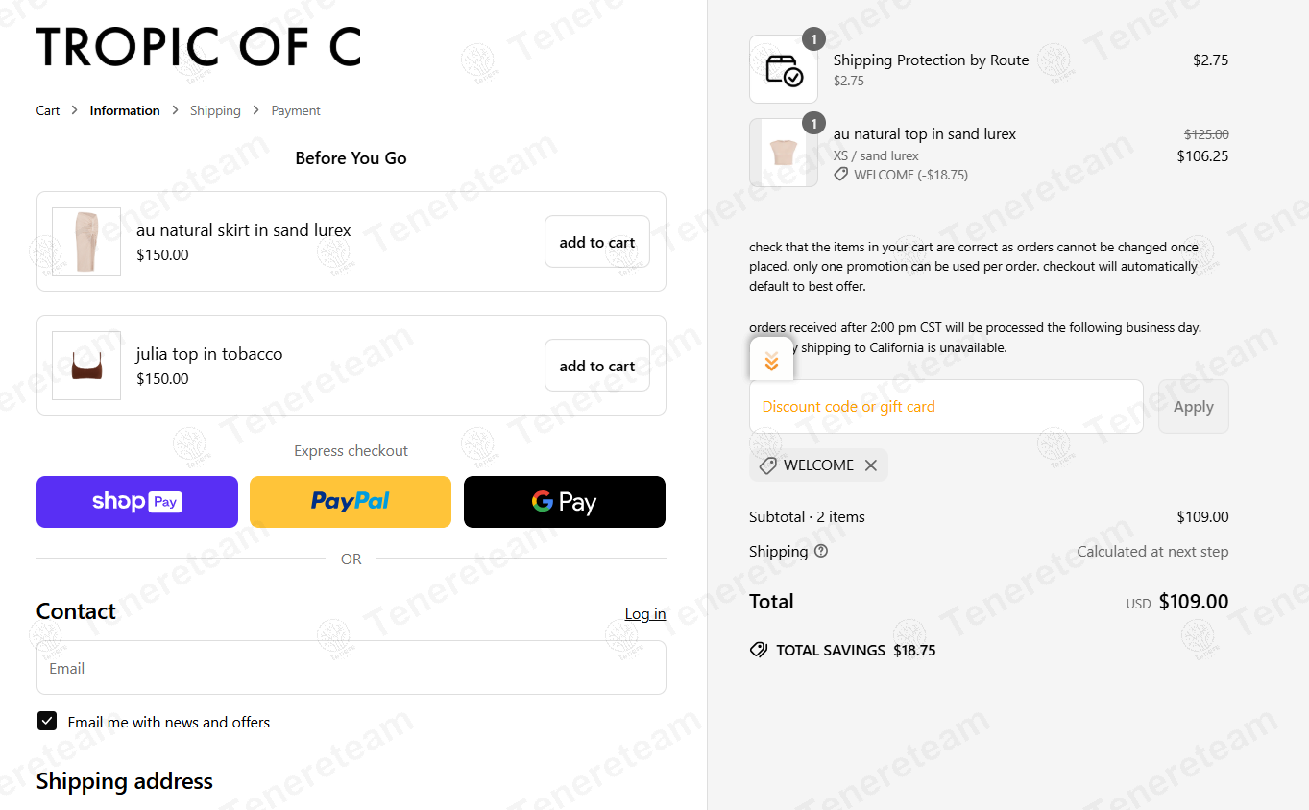
Task: Check out with Shop Pay
Action: click(x=137, y=502)
